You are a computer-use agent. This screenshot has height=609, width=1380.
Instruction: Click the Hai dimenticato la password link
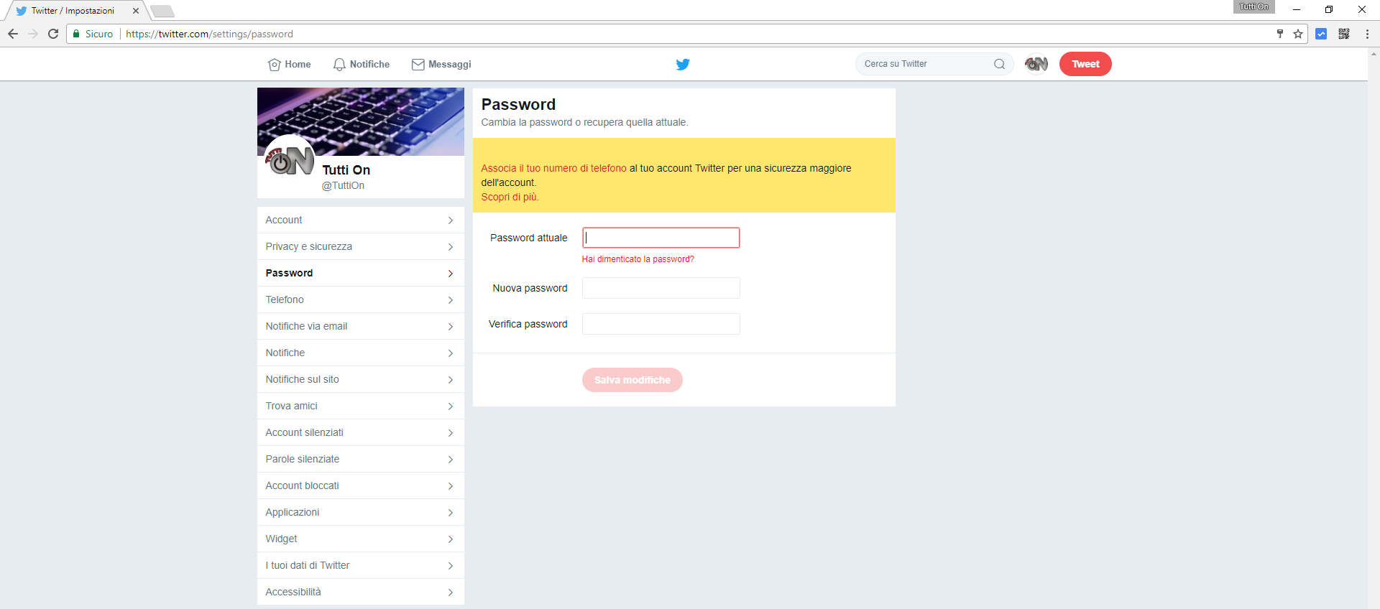point(638,259)
